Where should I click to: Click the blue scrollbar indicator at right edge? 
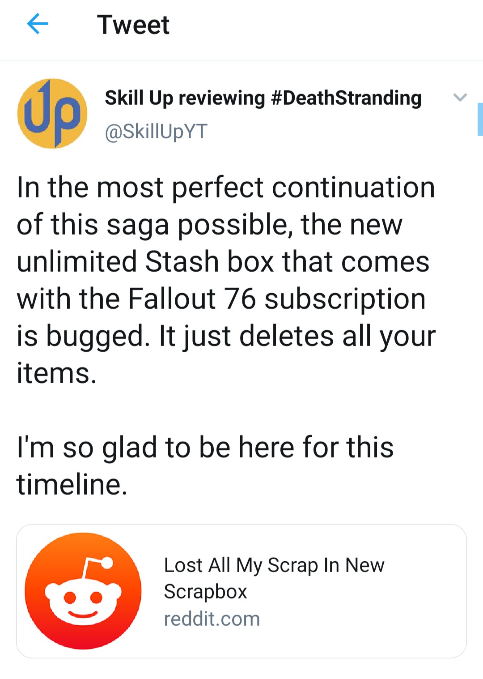pyautogui.click(x=480, y=119)
